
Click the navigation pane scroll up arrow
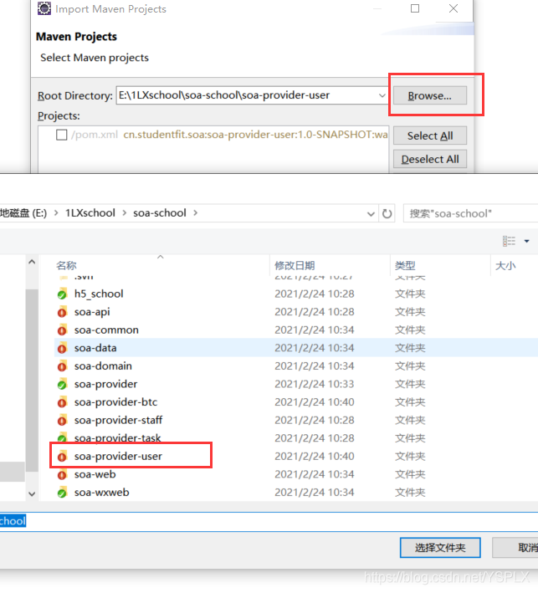click(x=32, y=262)
